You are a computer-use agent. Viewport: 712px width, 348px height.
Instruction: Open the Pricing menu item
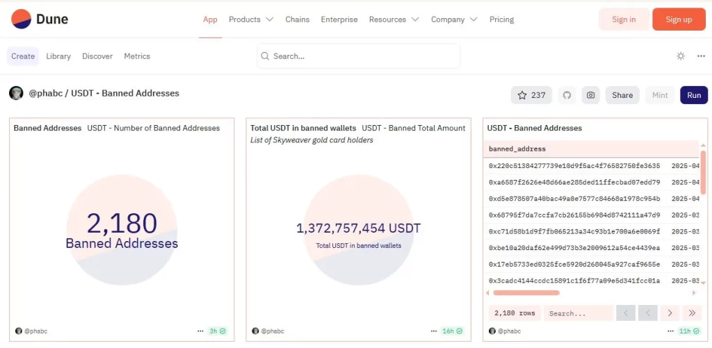pyautogui.click(x=502, y=19)
